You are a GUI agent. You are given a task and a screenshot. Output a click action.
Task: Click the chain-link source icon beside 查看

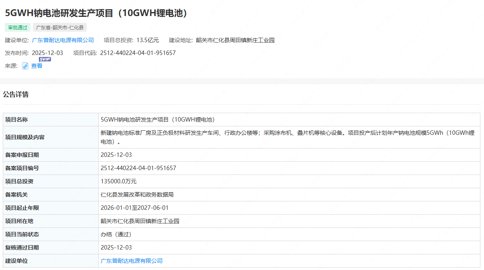tap(25, 66)
